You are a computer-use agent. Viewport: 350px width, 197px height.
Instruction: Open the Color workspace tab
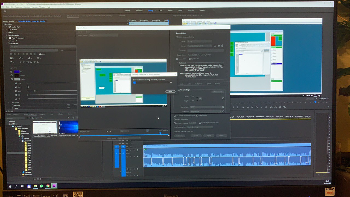click(161, 10)
